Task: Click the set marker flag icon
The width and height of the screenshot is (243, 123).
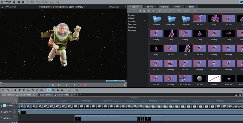Action: (24, 90)
